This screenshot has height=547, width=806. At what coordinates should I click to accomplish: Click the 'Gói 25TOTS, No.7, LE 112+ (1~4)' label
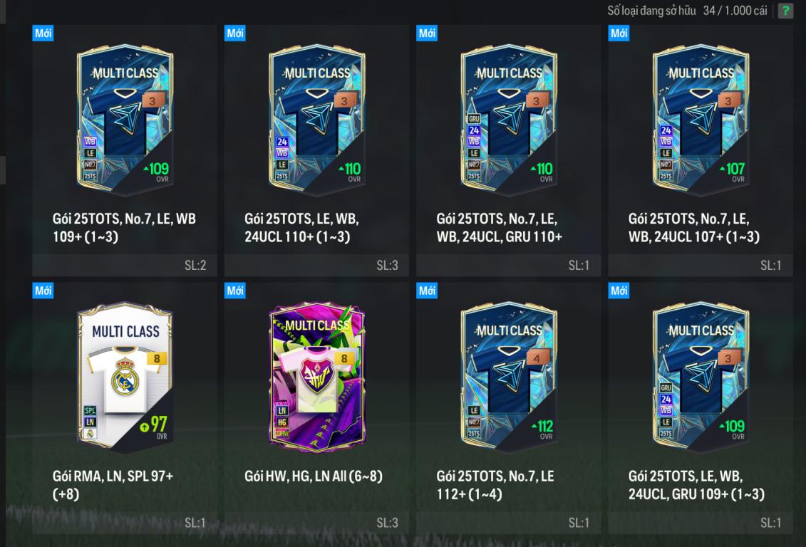495,485
